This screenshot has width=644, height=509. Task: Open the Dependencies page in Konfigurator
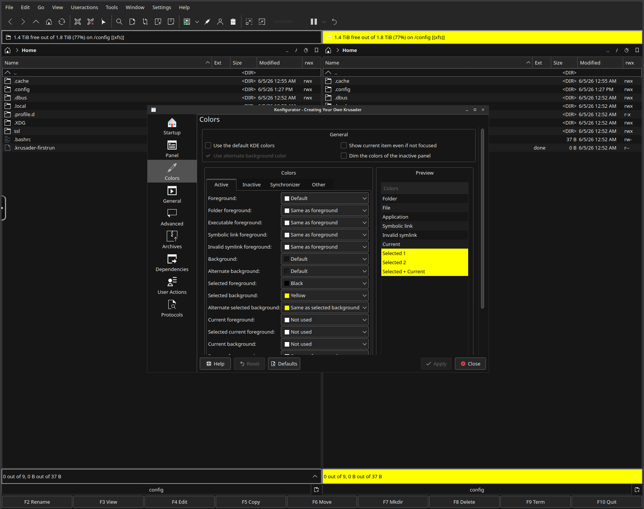click(x=172, y=263)
